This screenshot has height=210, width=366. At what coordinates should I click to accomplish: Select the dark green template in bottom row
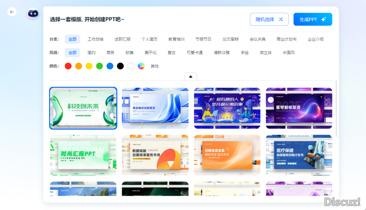pyautogui.click(x=155, y=189)
